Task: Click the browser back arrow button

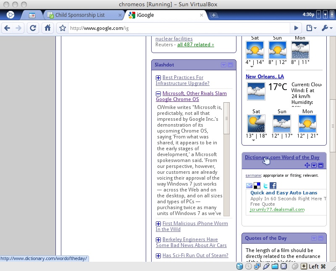Action: pos(7,28)
